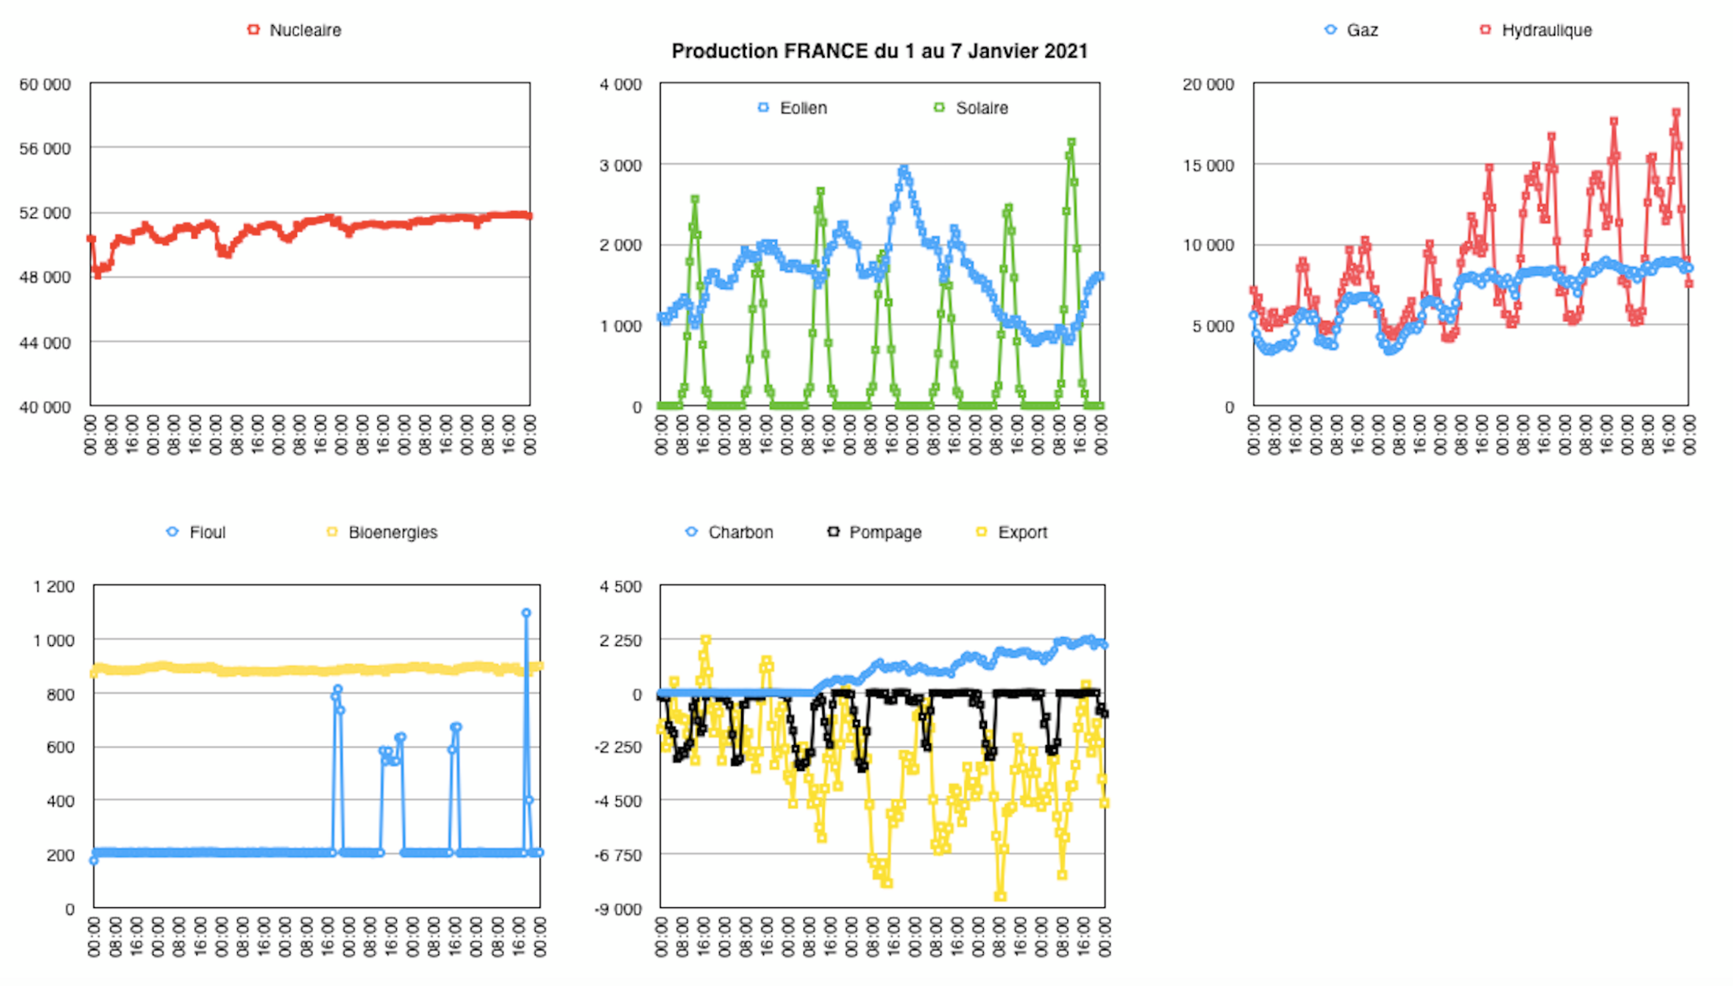This screenshot has width=1733, height=986.
Task: Click the Nucleaire legend label text
Action: click(305, 30)
